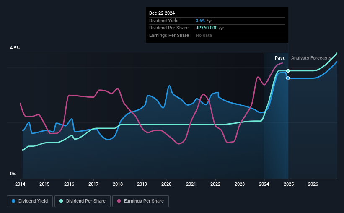Click the 3.6% dividend yield value in tooltip
This screenshot has height=213, width=344.
201,21
